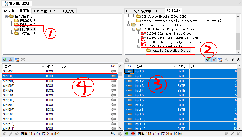Sort right table by I/O column header
Screen dimensions: 242x137
129,66
